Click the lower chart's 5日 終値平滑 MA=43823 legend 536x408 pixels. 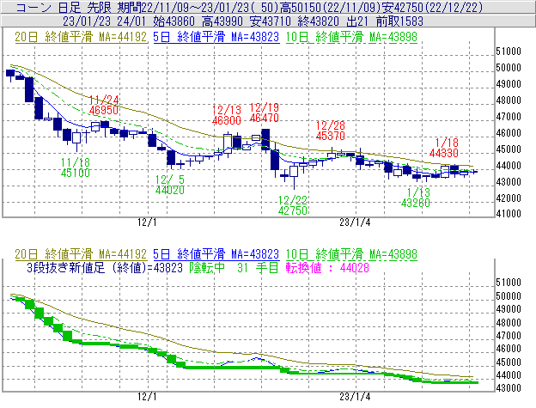point(216,254)
